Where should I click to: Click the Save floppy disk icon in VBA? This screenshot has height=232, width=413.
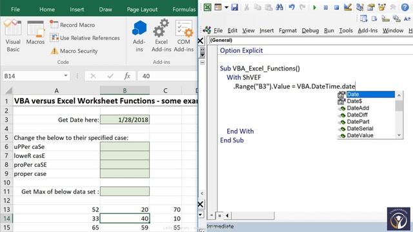(x=234, y=7)
